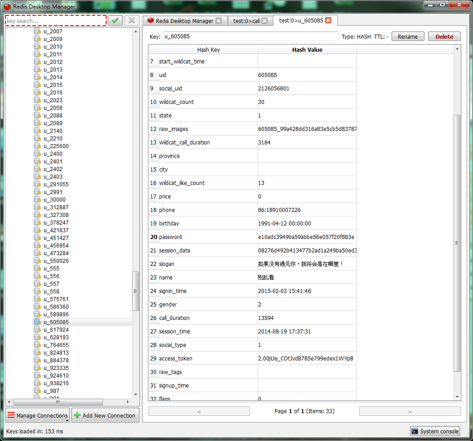The image size is (473, 441).
Task: Select the session_data value cell
Action: click(x=307, y=251)
